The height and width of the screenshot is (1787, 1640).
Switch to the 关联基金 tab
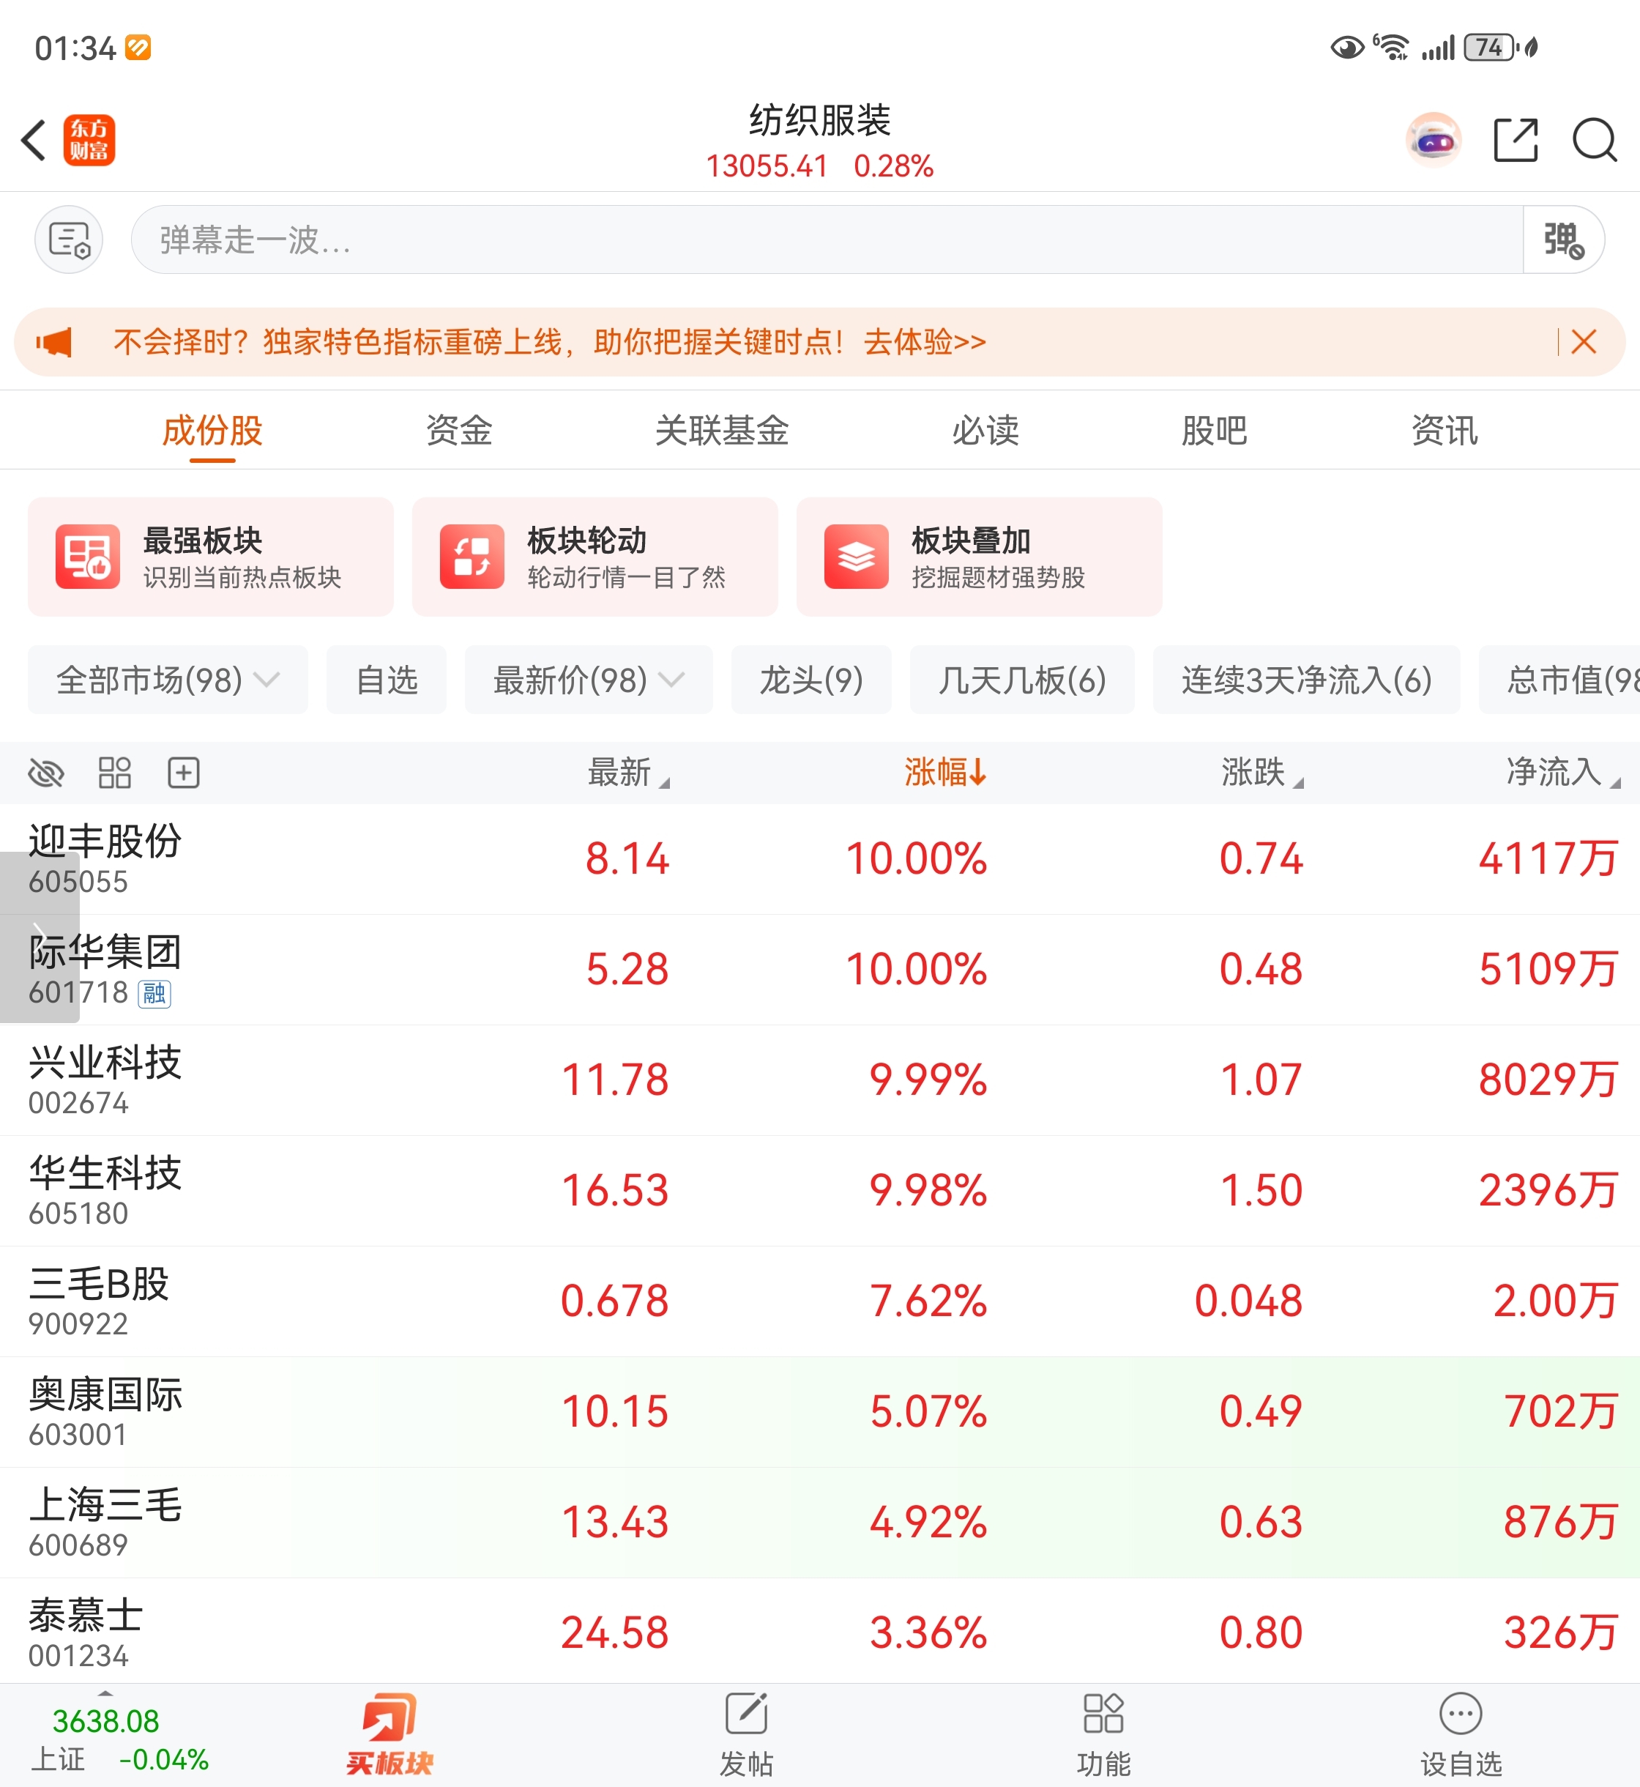pos(721,431)
